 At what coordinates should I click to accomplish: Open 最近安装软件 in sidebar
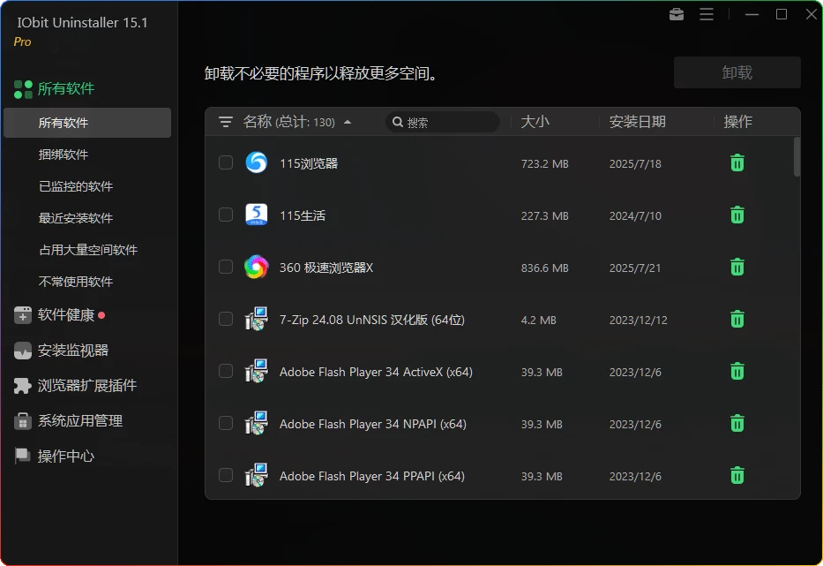pyautogui.click(x=76, y=218)
